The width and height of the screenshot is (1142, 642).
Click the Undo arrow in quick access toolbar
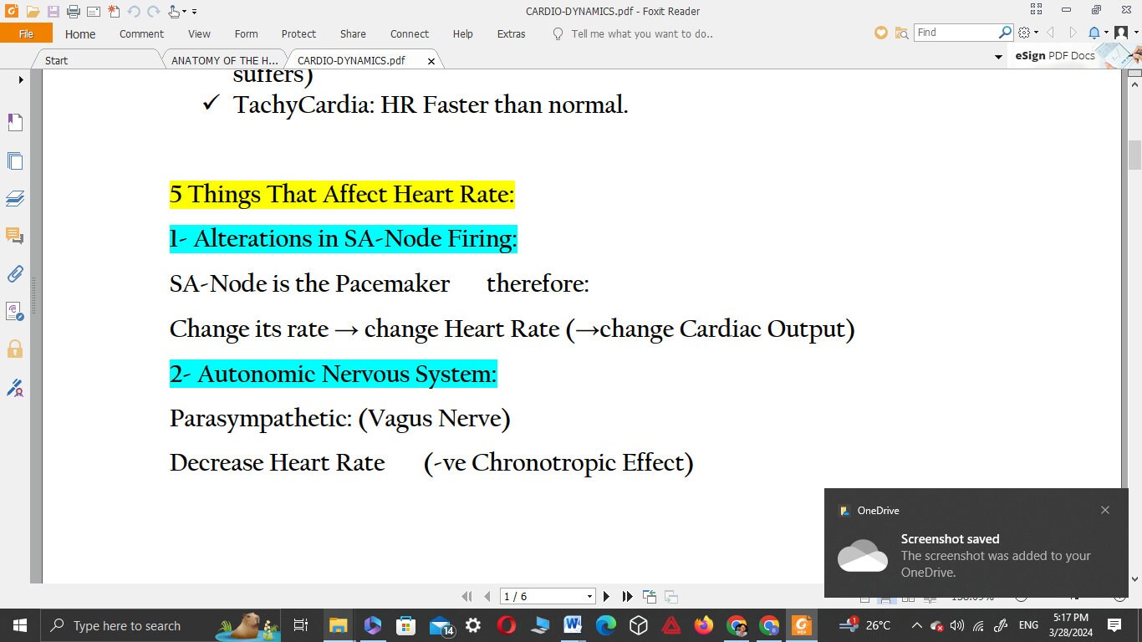(134, 12)
